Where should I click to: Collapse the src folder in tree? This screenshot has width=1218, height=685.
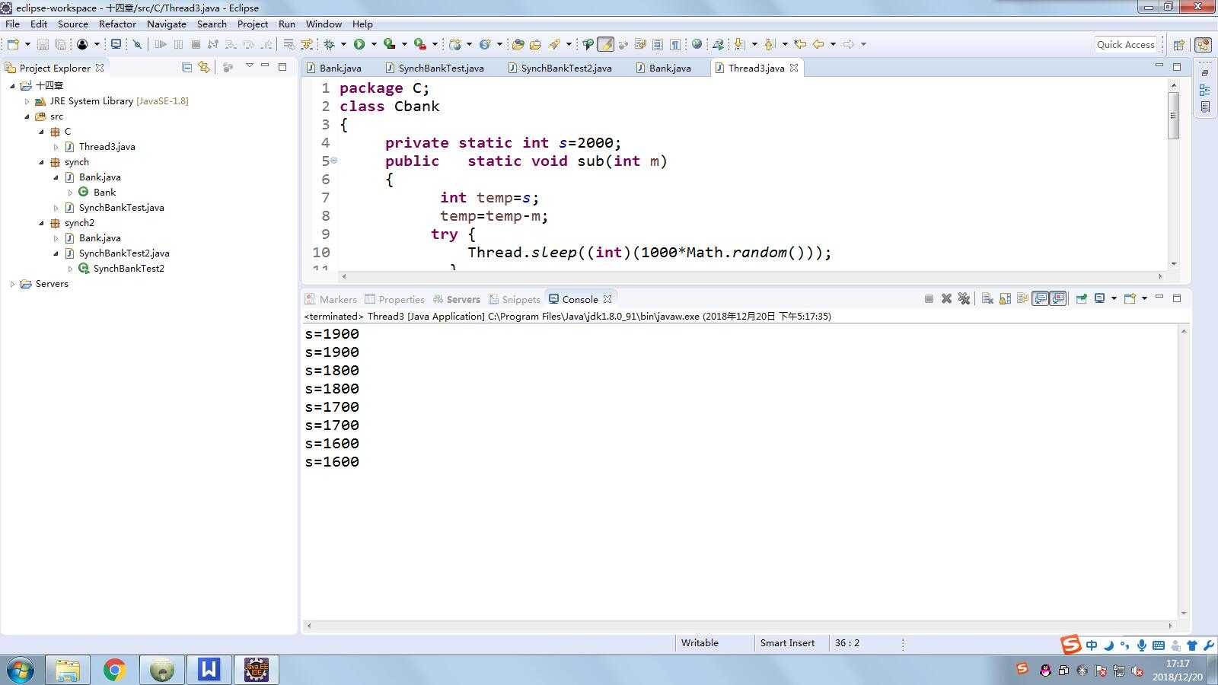[x=27, y=116]
